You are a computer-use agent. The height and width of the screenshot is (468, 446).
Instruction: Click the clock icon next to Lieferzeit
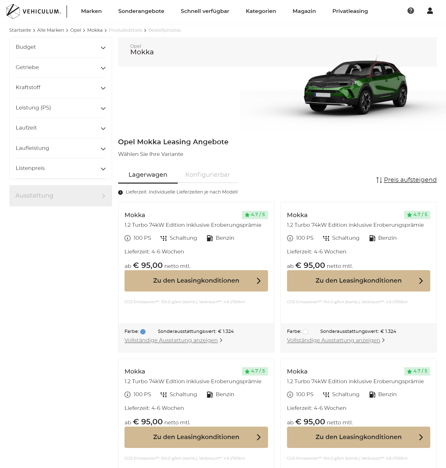(120, 192)
